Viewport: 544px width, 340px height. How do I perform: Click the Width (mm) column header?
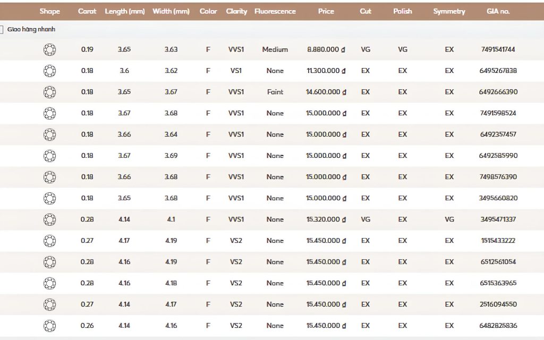point(171,11)
